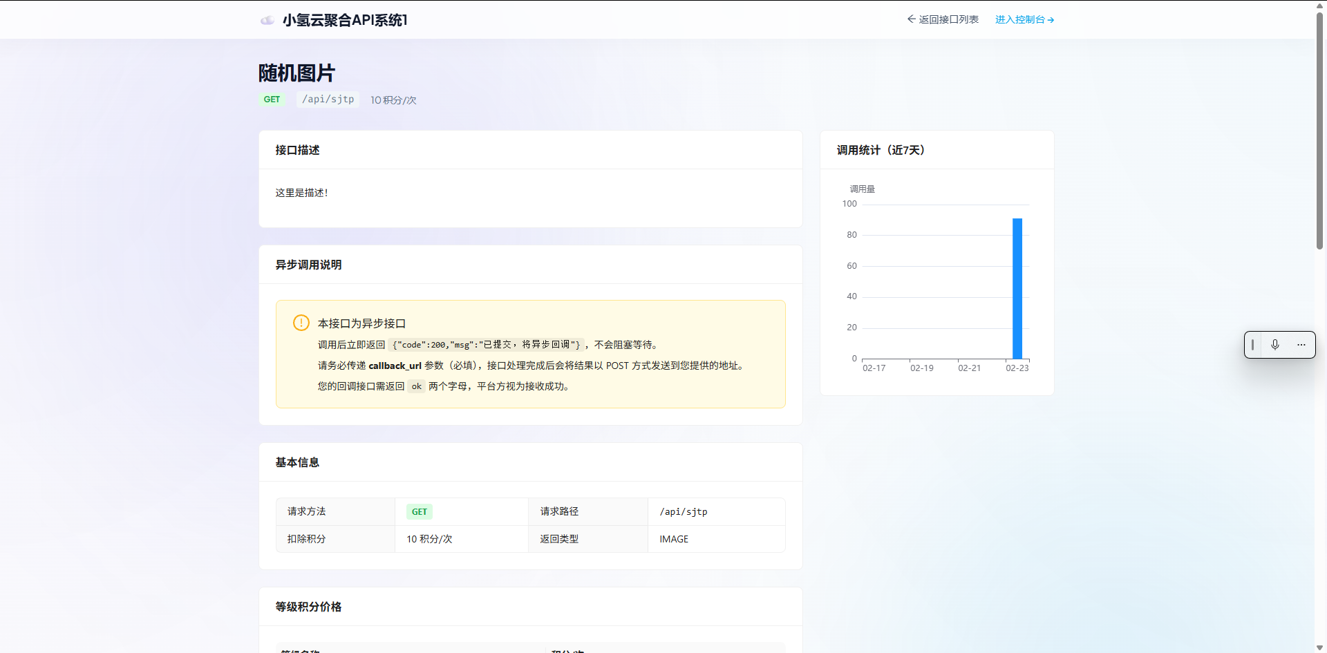Click the 调用统计（近7天）panel header
This screenshot has height=653, width=1327.
[x=879, y=150]
